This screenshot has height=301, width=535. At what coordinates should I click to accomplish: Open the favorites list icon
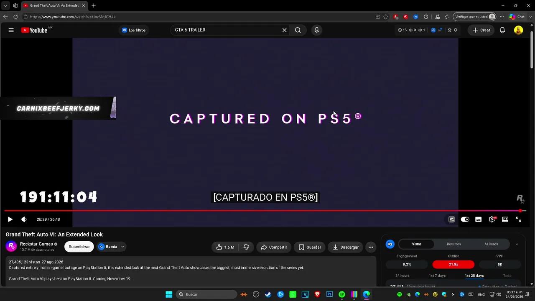pos(447,17)
